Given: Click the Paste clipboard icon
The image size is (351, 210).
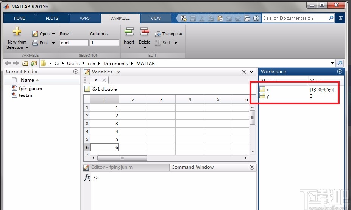Looking at the screenshot, I should [220, 18].
